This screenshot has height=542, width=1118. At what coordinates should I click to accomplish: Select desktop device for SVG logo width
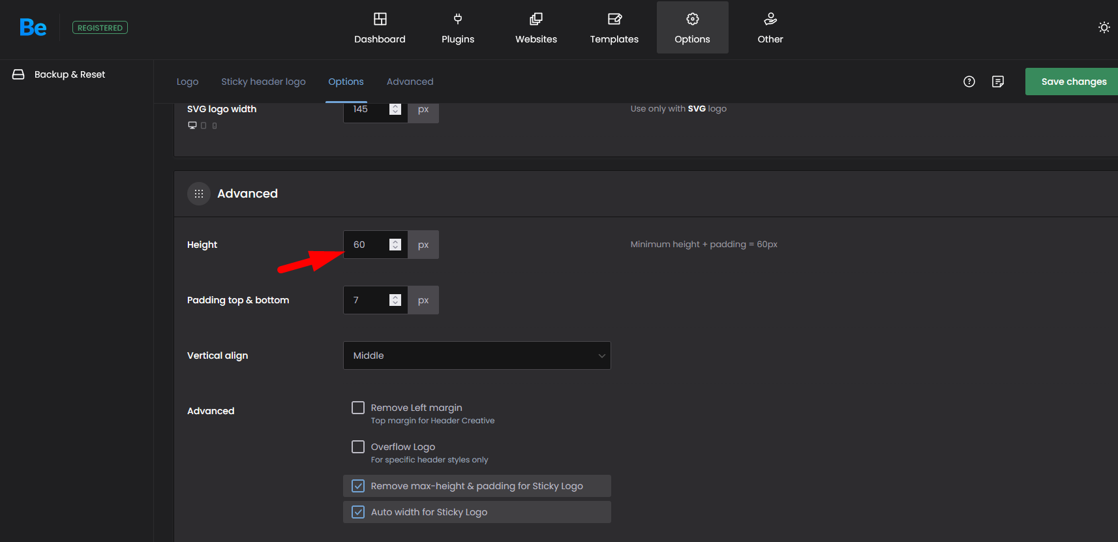192,125
